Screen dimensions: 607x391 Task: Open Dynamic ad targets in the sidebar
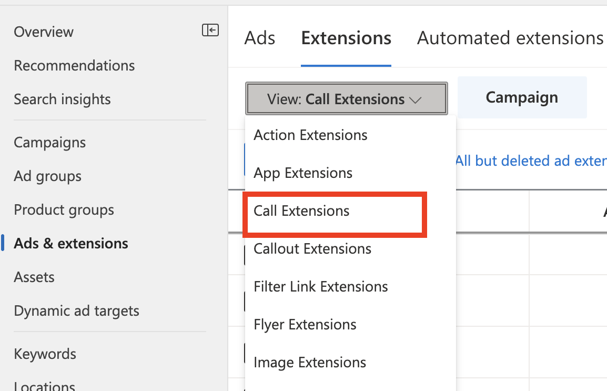[x=76, y=311]
